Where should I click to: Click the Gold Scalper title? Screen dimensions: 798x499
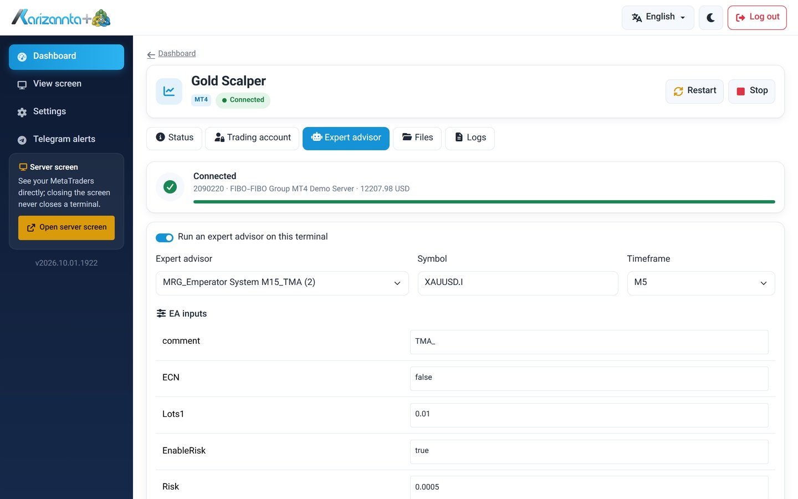228,81
